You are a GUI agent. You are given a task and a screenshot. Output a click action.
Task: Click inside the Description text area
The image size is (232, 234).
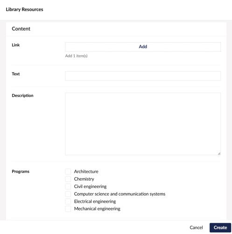click(x=143, y=124)
